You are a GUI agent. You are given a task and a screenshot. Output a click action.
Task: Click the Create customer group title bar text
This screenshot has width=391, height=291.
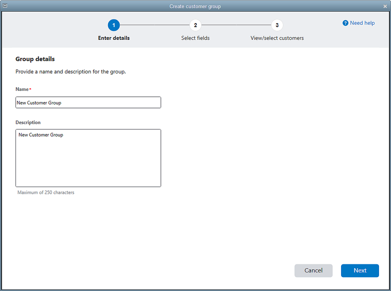tap(195, 6)
